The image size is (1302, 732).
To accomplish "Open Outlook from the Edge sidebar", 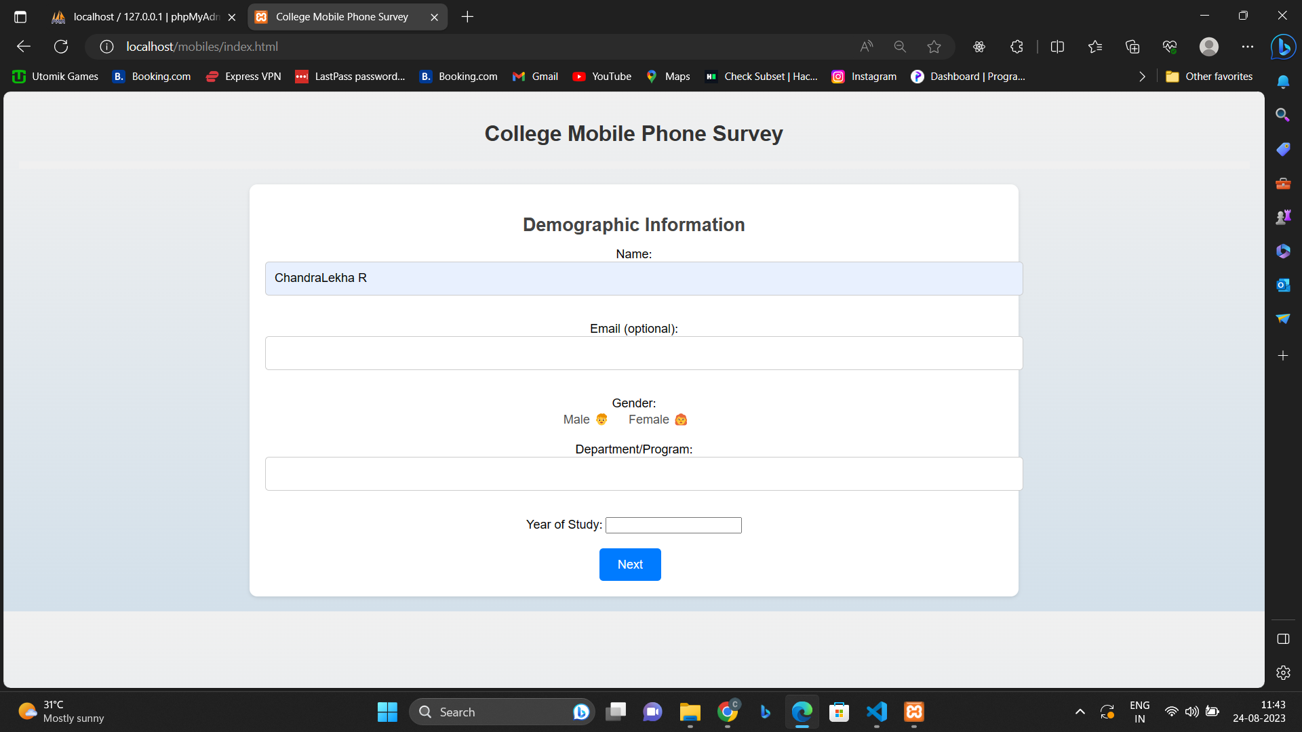I will point(1283,285).
